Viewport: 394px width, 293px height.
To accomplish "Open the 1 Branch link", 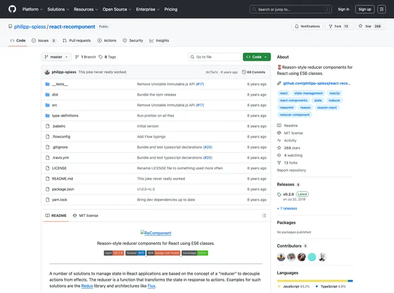I will click(86, 57).
